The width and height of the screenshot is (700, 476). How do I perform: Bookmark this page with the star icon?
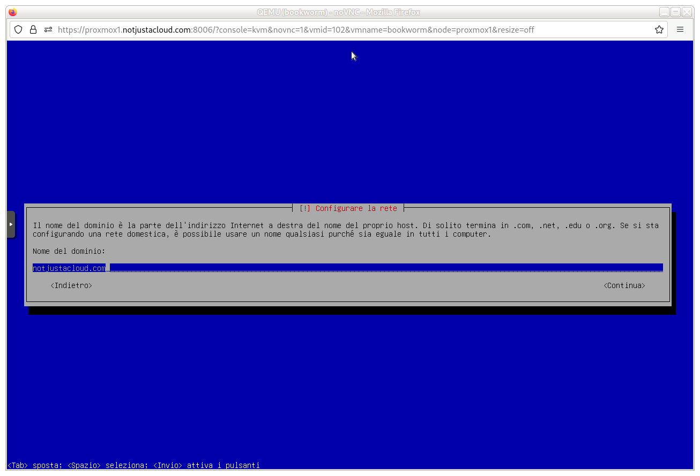click(x=659, y=29)
